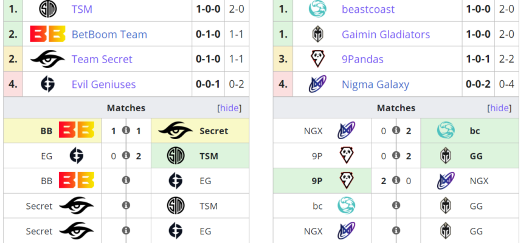Viewport: 529px width, 243px height.
Task: Show details for 9P vs GG match
Action: click(396, 156)
